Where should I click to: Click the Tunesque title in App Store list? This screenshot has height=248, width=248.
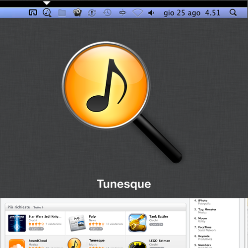pos(97,241)
